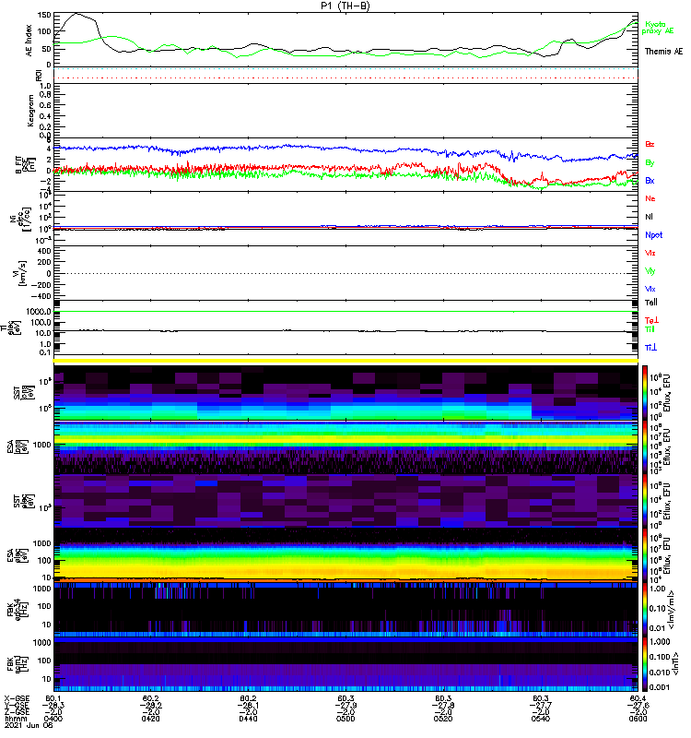Click the "ESA elec [eV]" axis label
This screenshot has width=691, height=738.
(18, 555)
